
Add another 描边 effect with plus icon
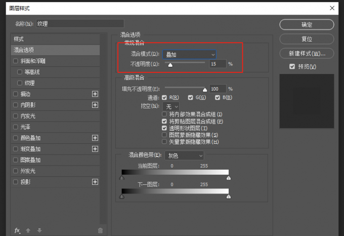click(95, 94)
